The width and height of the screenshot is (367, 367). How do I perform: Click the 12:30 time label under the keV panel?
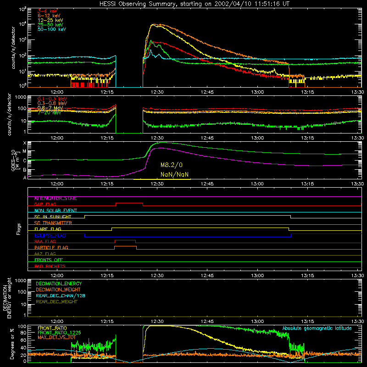pyautogui.click(x=157, y=92)
